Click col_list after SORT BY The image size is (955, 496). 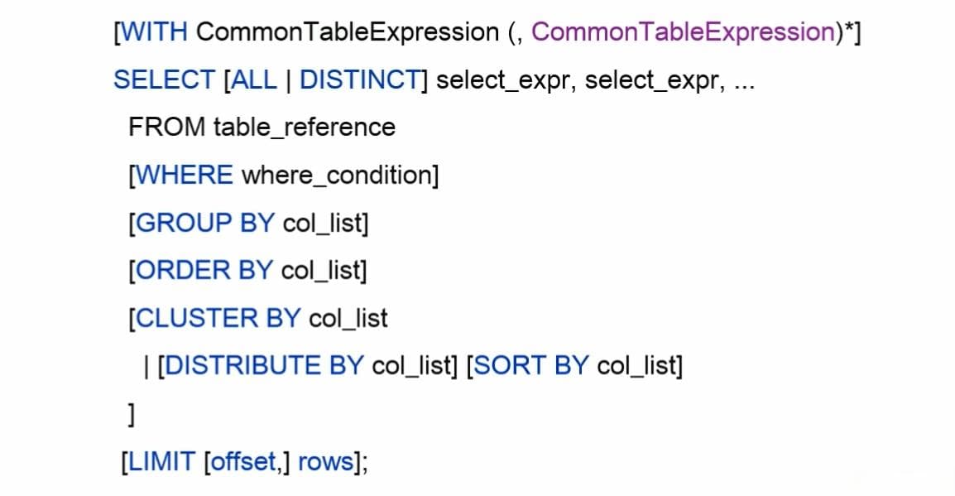point(636,366)
